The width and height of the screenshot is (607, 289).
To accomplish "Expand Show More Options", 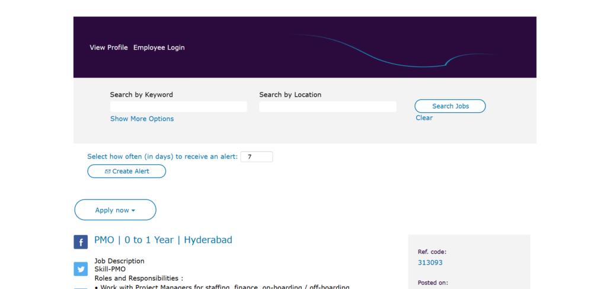I will pos(142,119).
